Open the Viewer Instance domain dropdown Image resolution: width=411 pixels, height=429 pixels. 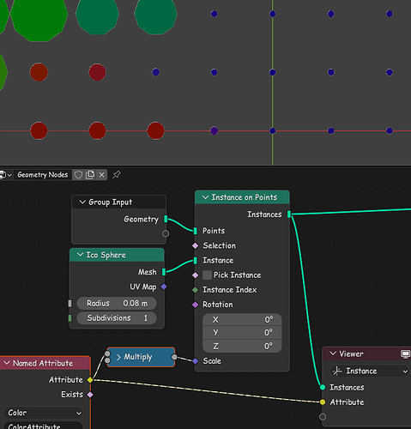click(x=369, y=372)
